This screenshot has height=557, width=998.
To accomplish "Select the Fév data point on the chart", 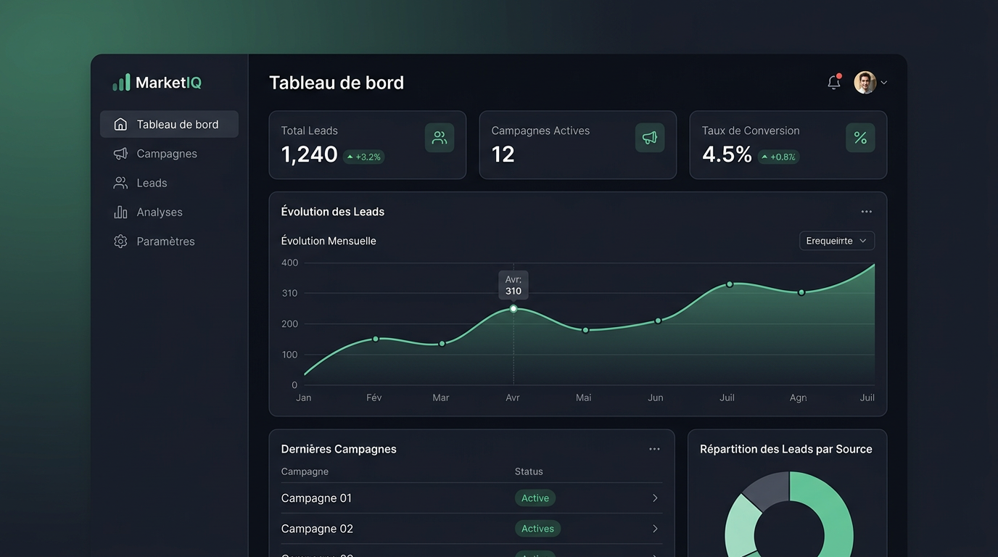I will pyautogui.click(x=376, y=339).
